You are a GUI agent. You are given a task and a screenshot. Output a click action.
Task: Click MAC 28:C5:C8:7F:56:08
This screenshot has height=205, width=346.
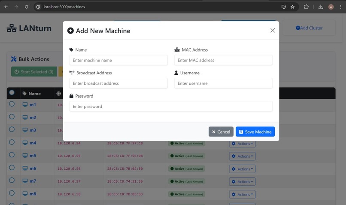tap(125, 156)
